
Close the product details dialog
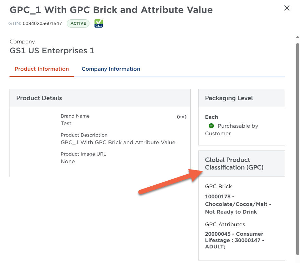(x=287, y=8)
